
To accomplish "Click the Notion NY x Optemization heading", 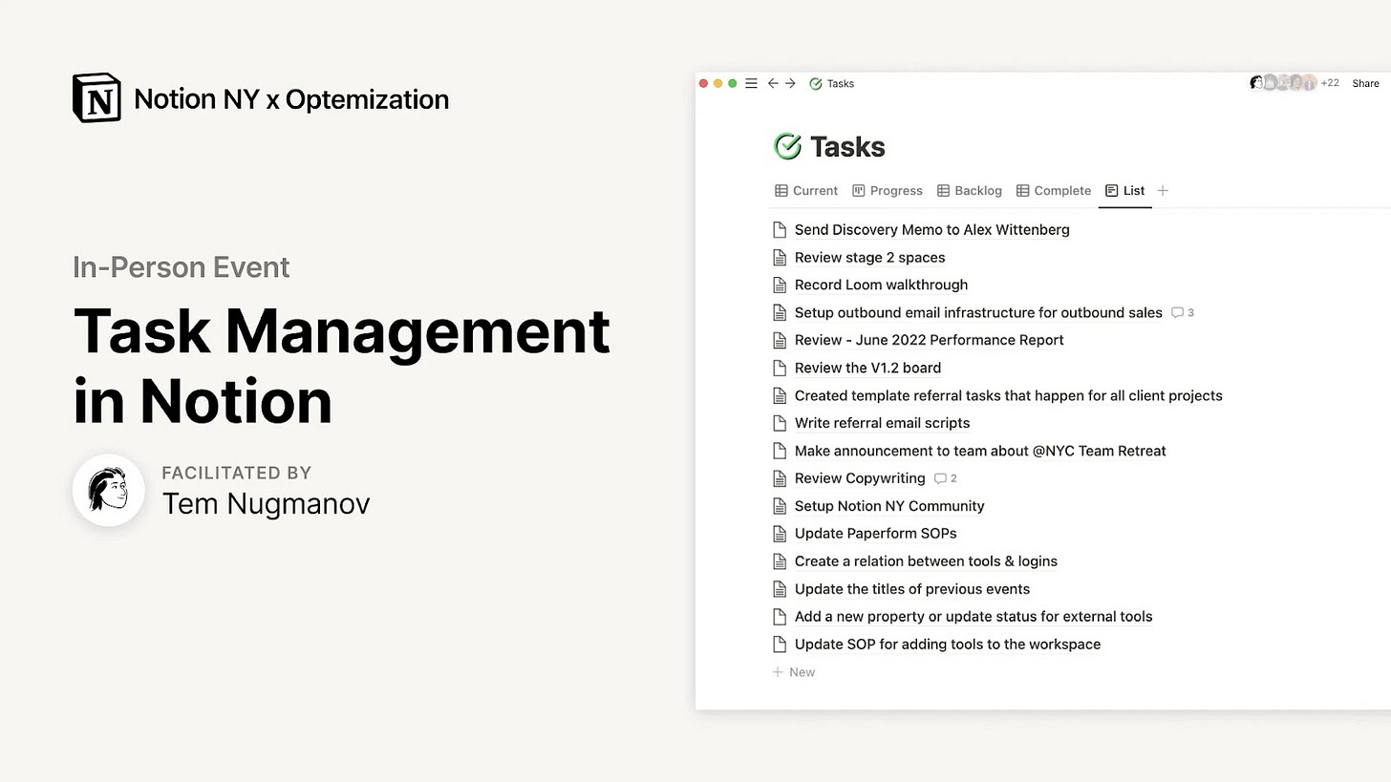I will click(291, 99).
